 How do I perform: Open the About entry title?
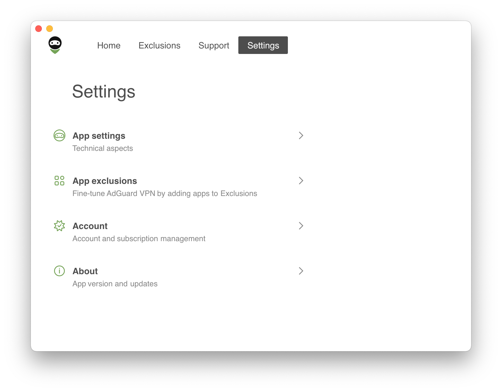pos(85,271)
